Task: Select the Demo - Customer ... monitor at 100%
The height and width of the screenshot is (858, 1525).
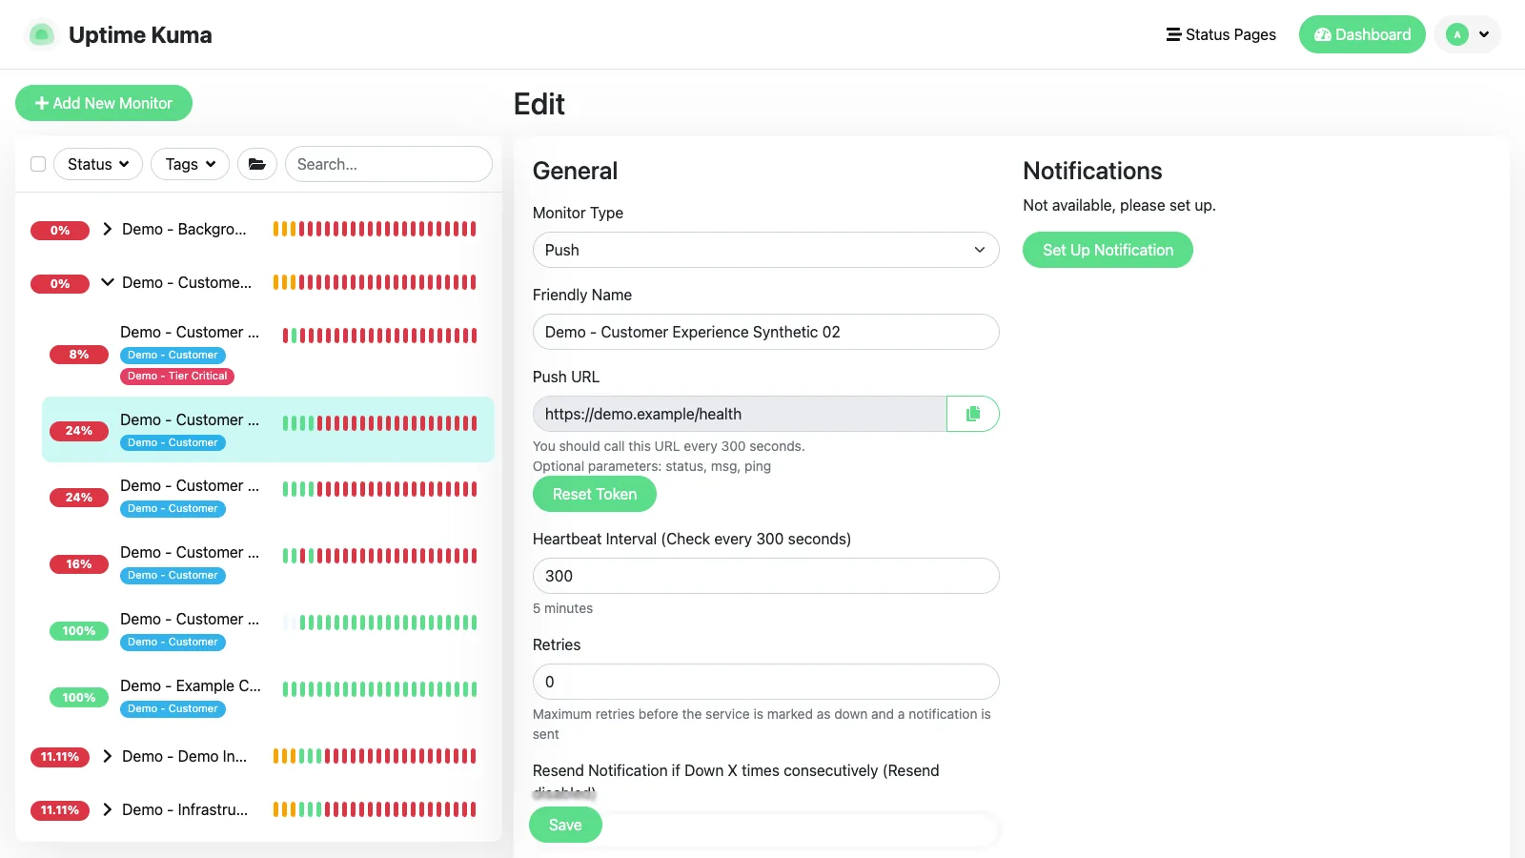Action: tap(268, 630)
